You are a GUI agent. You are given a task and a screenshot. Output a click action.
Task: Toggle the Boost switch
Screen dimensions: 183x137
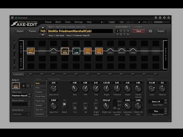64,106
